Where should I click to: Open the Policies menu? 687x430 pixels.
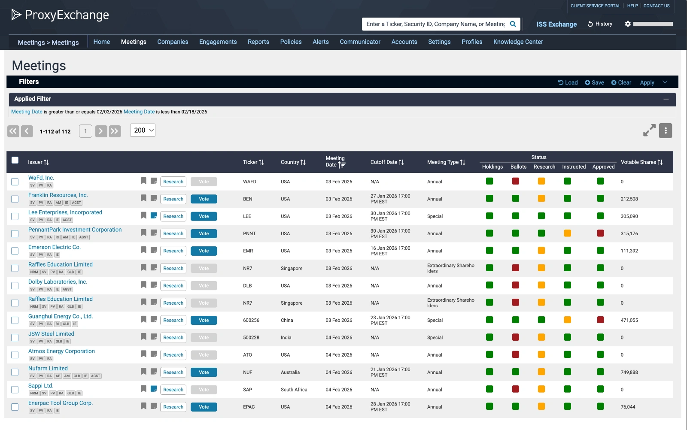pyautogui.click(x=291, y=42)
